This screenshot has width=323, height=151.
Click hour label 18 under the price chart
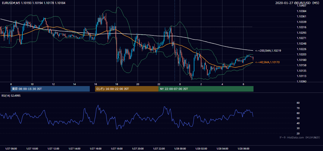point(117,84)
